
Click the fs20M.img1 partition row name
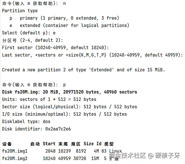pyautogui.click(x=15, y=151)
